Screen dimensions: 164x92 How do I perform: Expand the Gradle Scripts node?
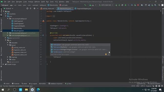[3, 64]
